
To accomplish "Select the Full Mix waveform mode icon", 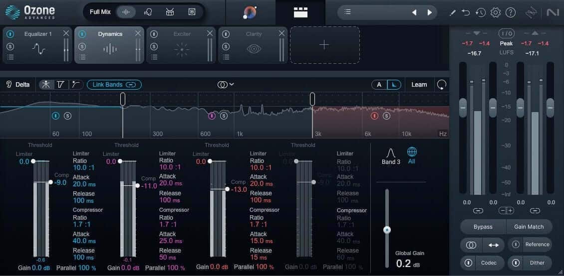I will pyautogui.click(x=126, y=12).
